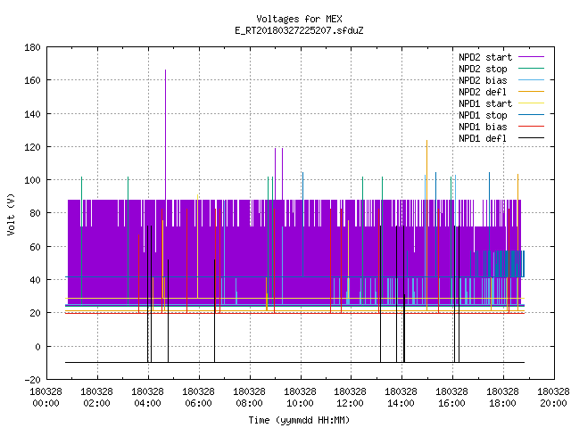This screenshot has width=571, height=428.
Task: Select the NPD2 start legend label
Action: (485, 57)
